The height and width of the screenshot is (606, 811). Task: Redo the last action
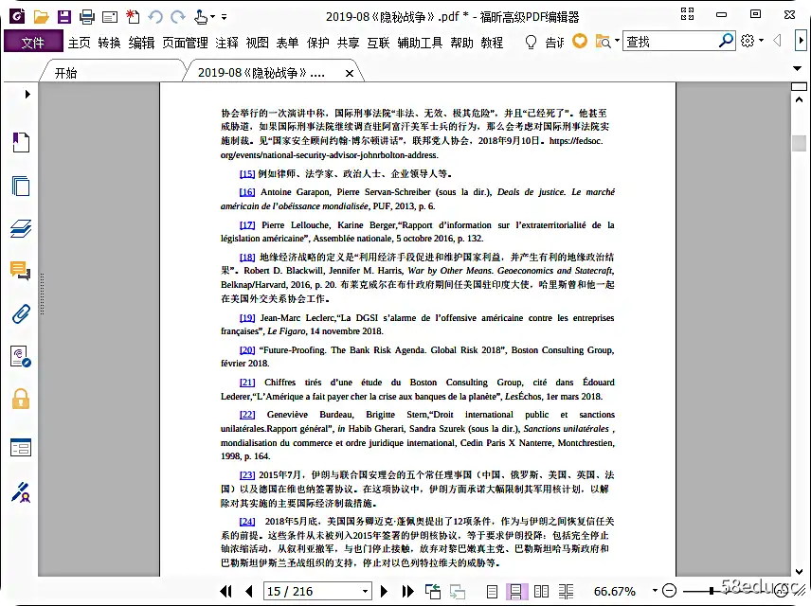click(x=178, y=17)
